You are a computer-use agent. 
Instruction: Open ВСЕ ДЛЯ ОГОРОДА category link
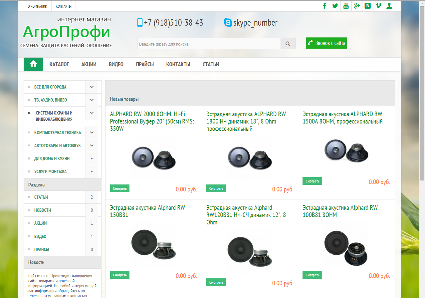[x=50, y=87]
